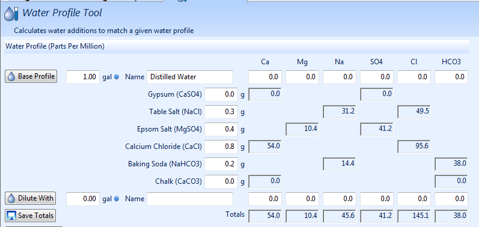The width and height of the screenshot is (479, 227).
Task: Choose a Dilute With water profile
Action: click(x=30, y=198)
